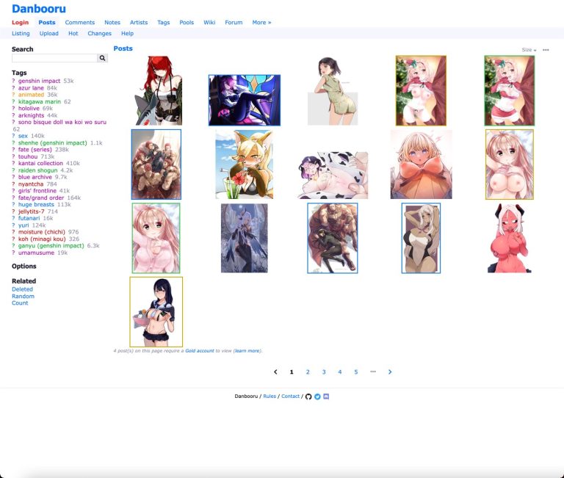Open the Pools tab
The width and height of the screenshot is (564, 478).
(187, 22)
